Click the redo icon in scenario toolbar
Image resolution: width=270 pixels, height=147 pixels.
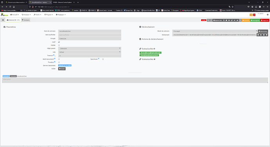pyautogui.click(x=211, y=20)
